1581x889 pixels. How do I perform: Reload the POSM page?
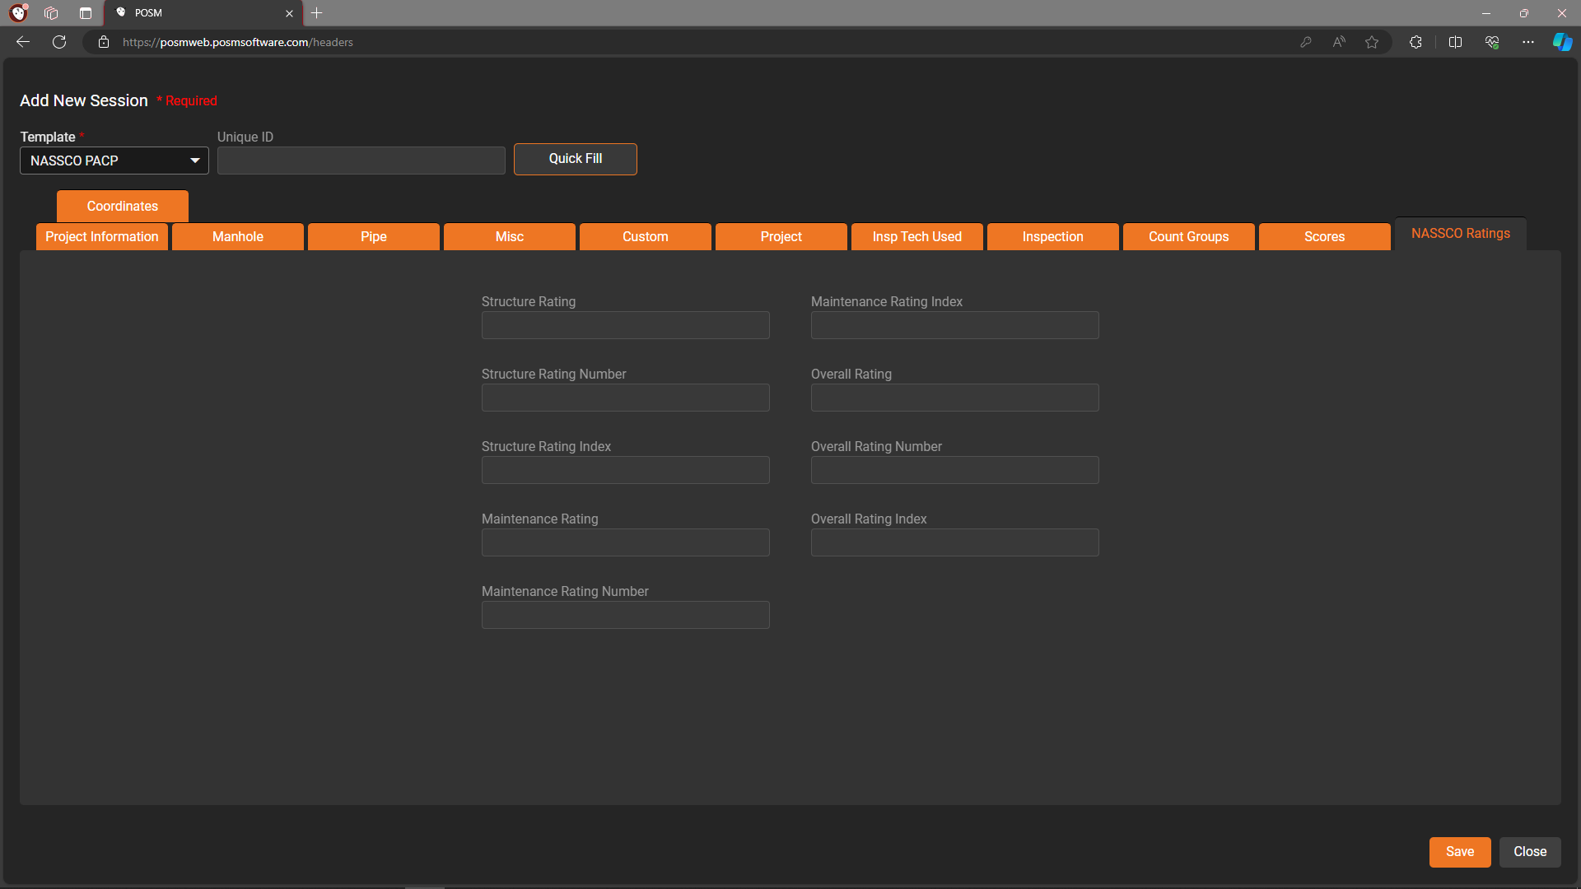tap(59, 42)
